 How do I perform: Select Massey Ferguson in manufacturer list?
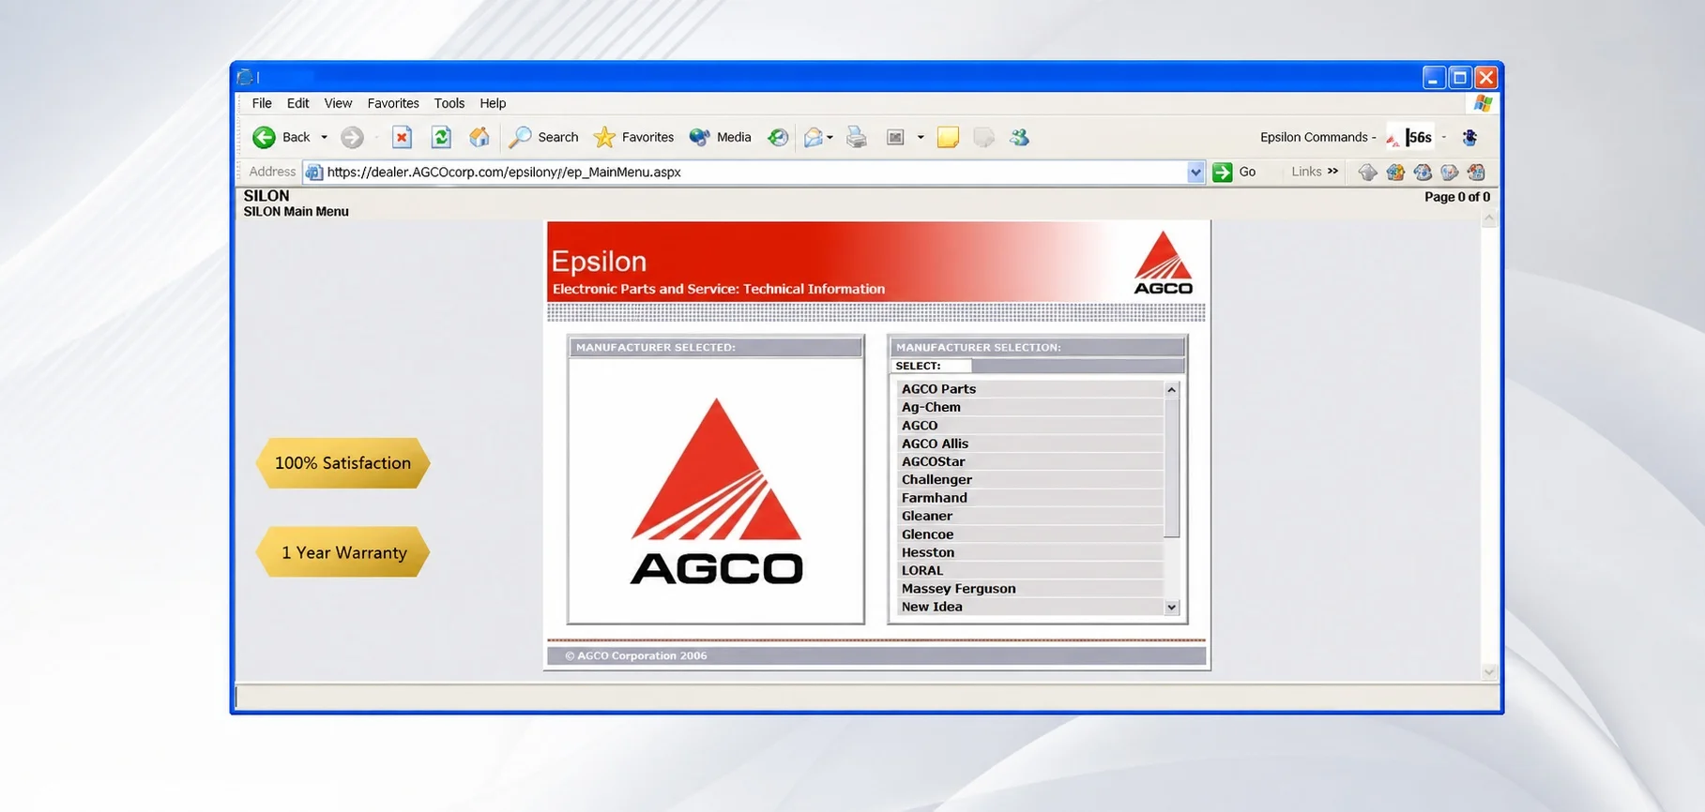pyautogui.click(x=1029, y=589)
